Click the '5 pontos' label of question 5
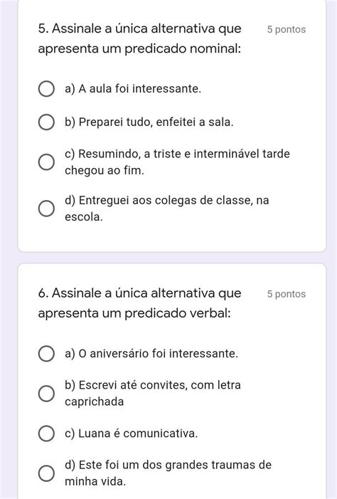This screenshot has width=337, height=499. (287, 30)
